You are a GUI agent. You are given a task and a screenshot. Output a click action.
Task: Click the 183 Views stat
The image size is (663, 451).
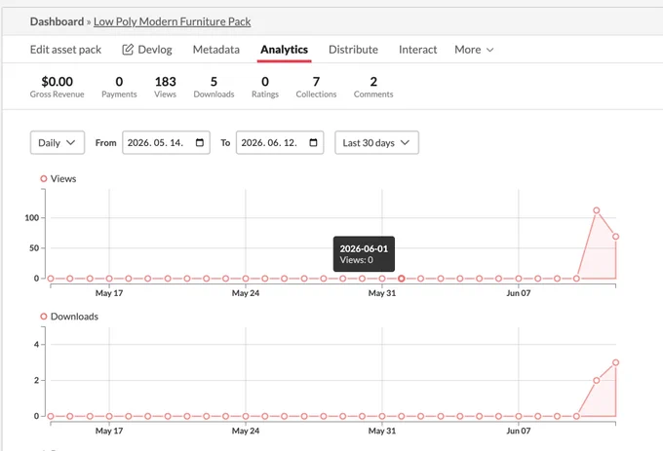166,87
